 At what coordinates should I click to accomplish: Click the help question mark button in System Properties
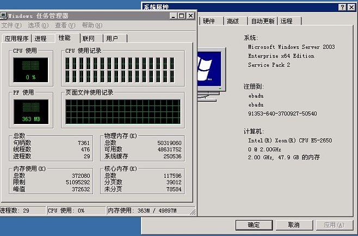point(342,7)
